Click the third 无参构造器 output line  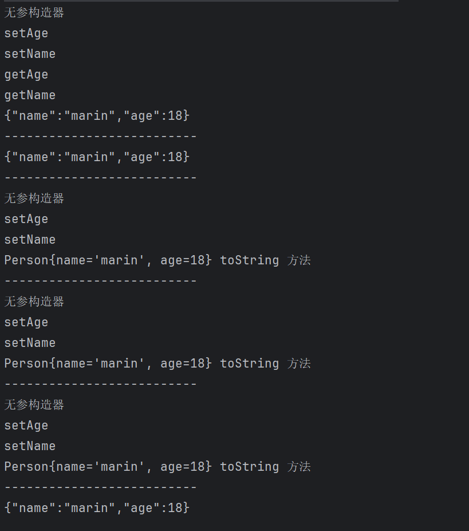pos(34,302)
